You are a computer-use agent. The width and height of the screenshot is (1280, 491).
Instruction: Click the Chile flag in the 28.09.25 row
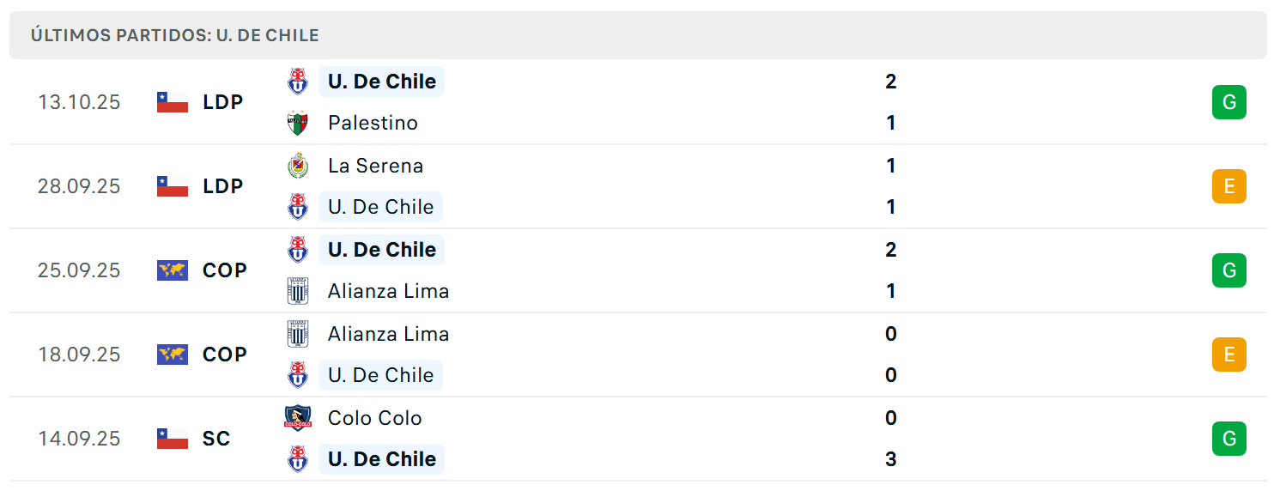pos(173,186)
